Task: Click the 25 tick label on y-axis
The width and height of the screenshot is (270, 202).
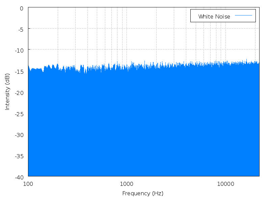Action: pyautogui.click(x=21, y=113)
